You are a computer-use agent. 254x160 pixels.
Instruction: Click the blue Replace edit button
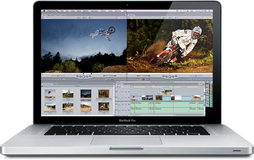148,79
